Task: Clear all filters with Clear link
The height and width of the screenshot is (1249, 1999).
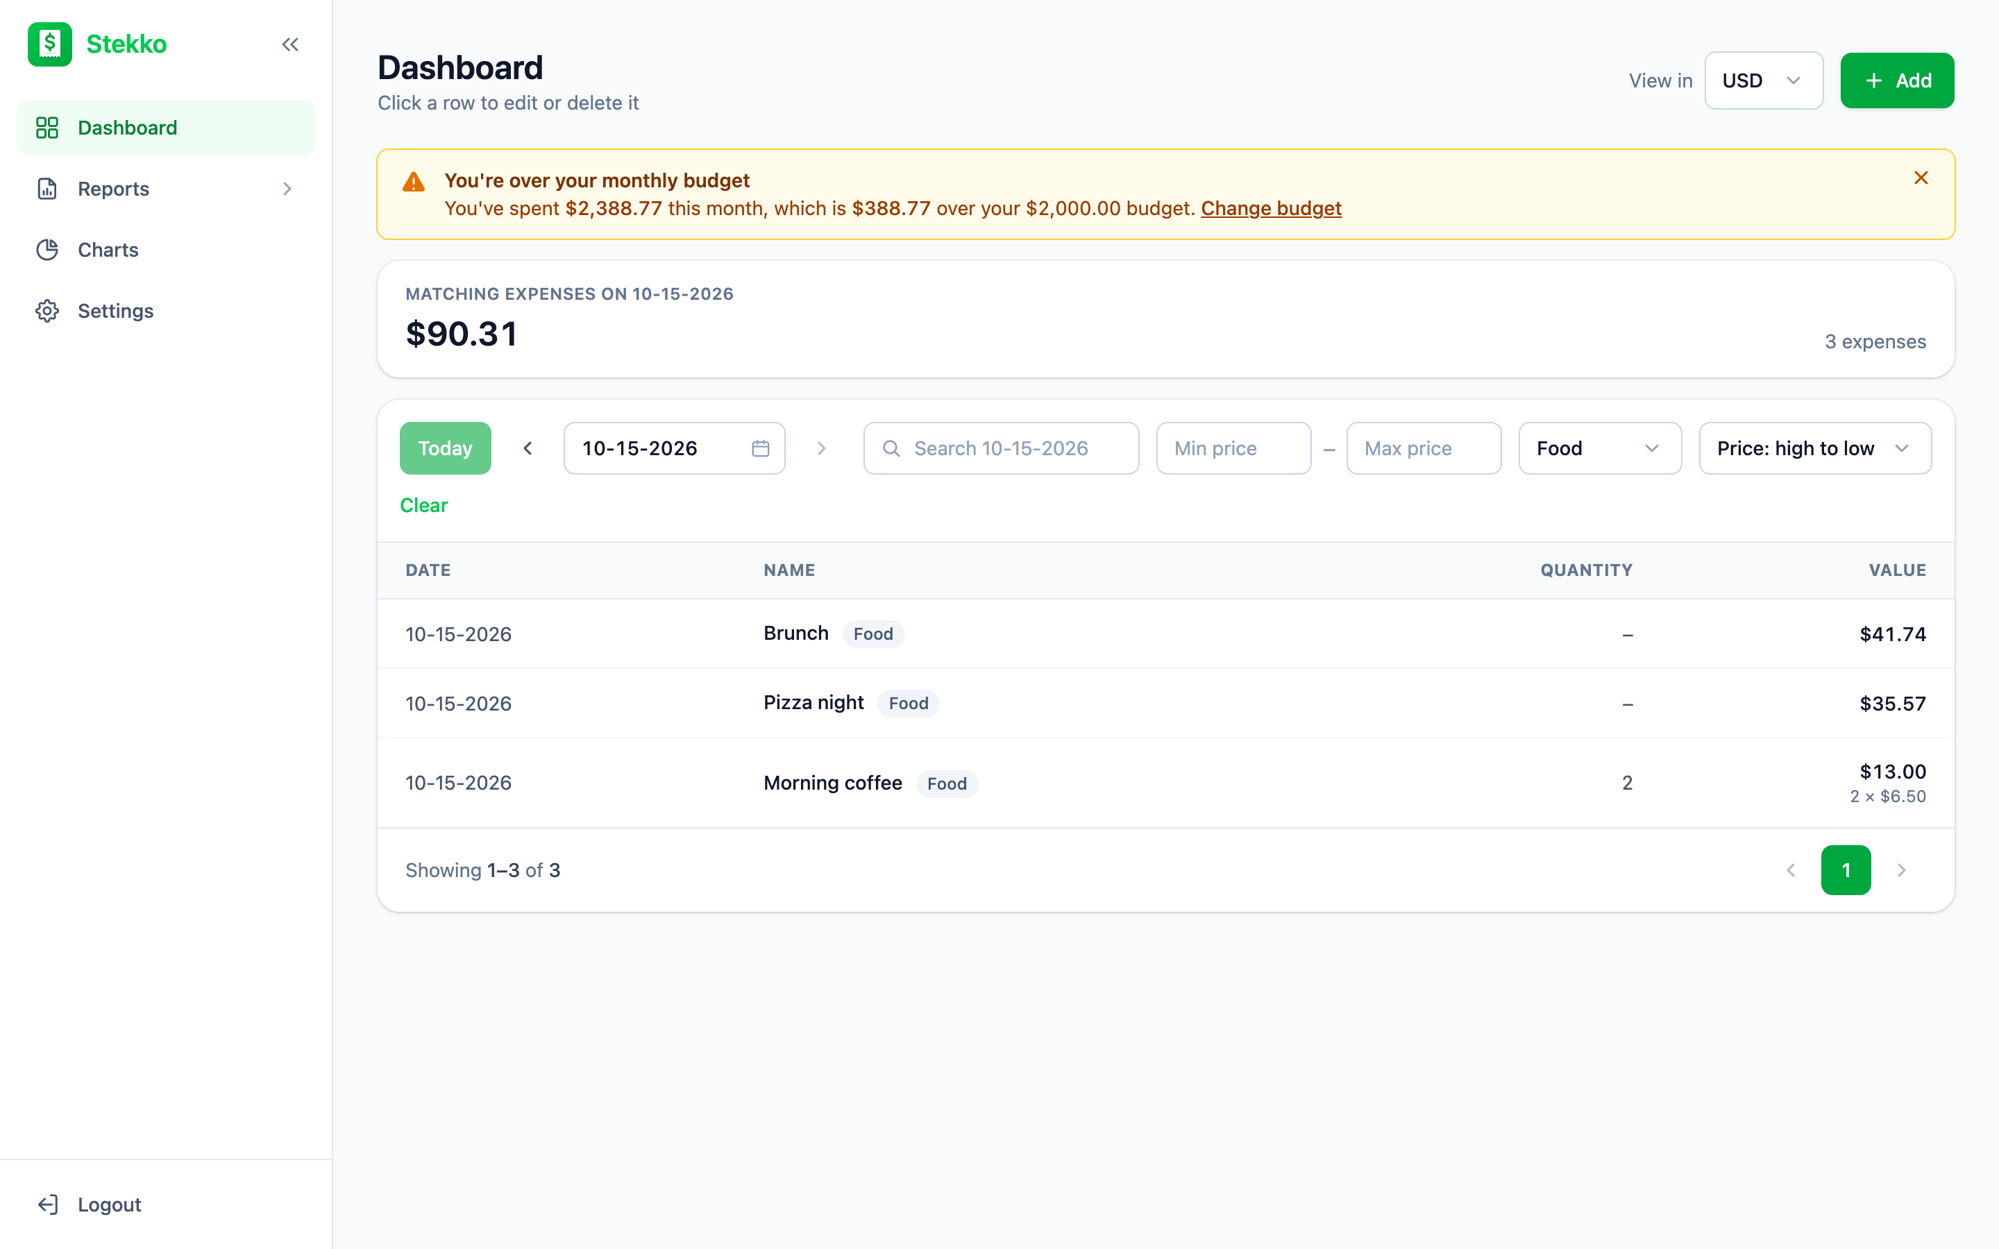Action: point(424,506)
